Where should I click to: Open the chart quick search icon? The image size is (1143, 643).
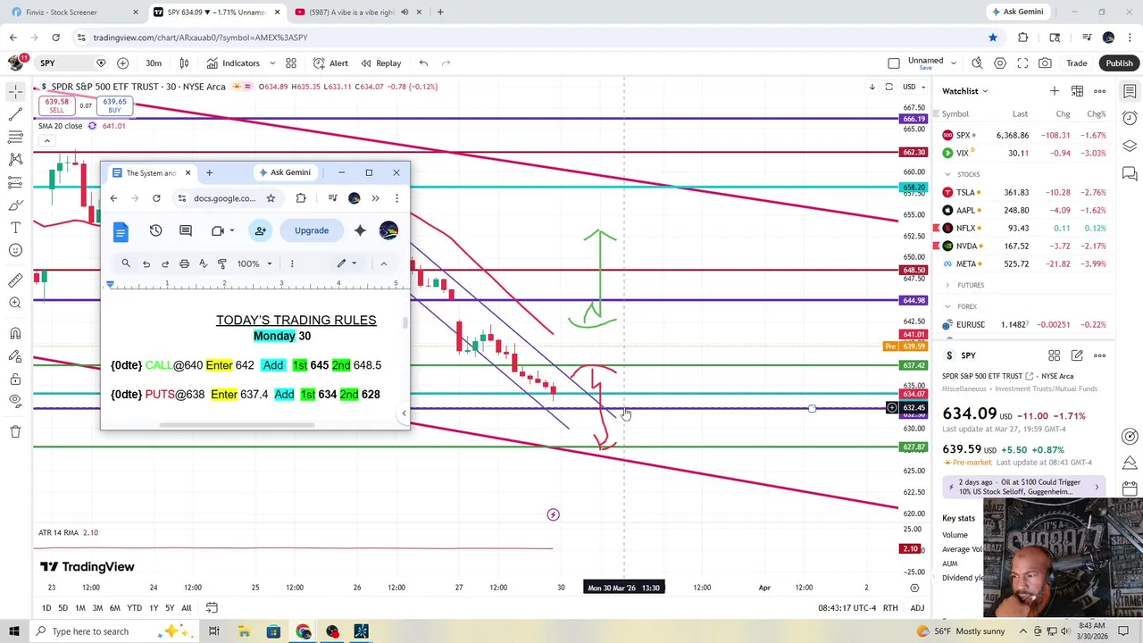[977, 63]
